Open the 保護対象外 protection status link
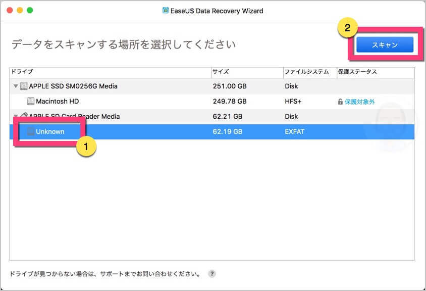 pyautogui.click(x=360, y=102)
